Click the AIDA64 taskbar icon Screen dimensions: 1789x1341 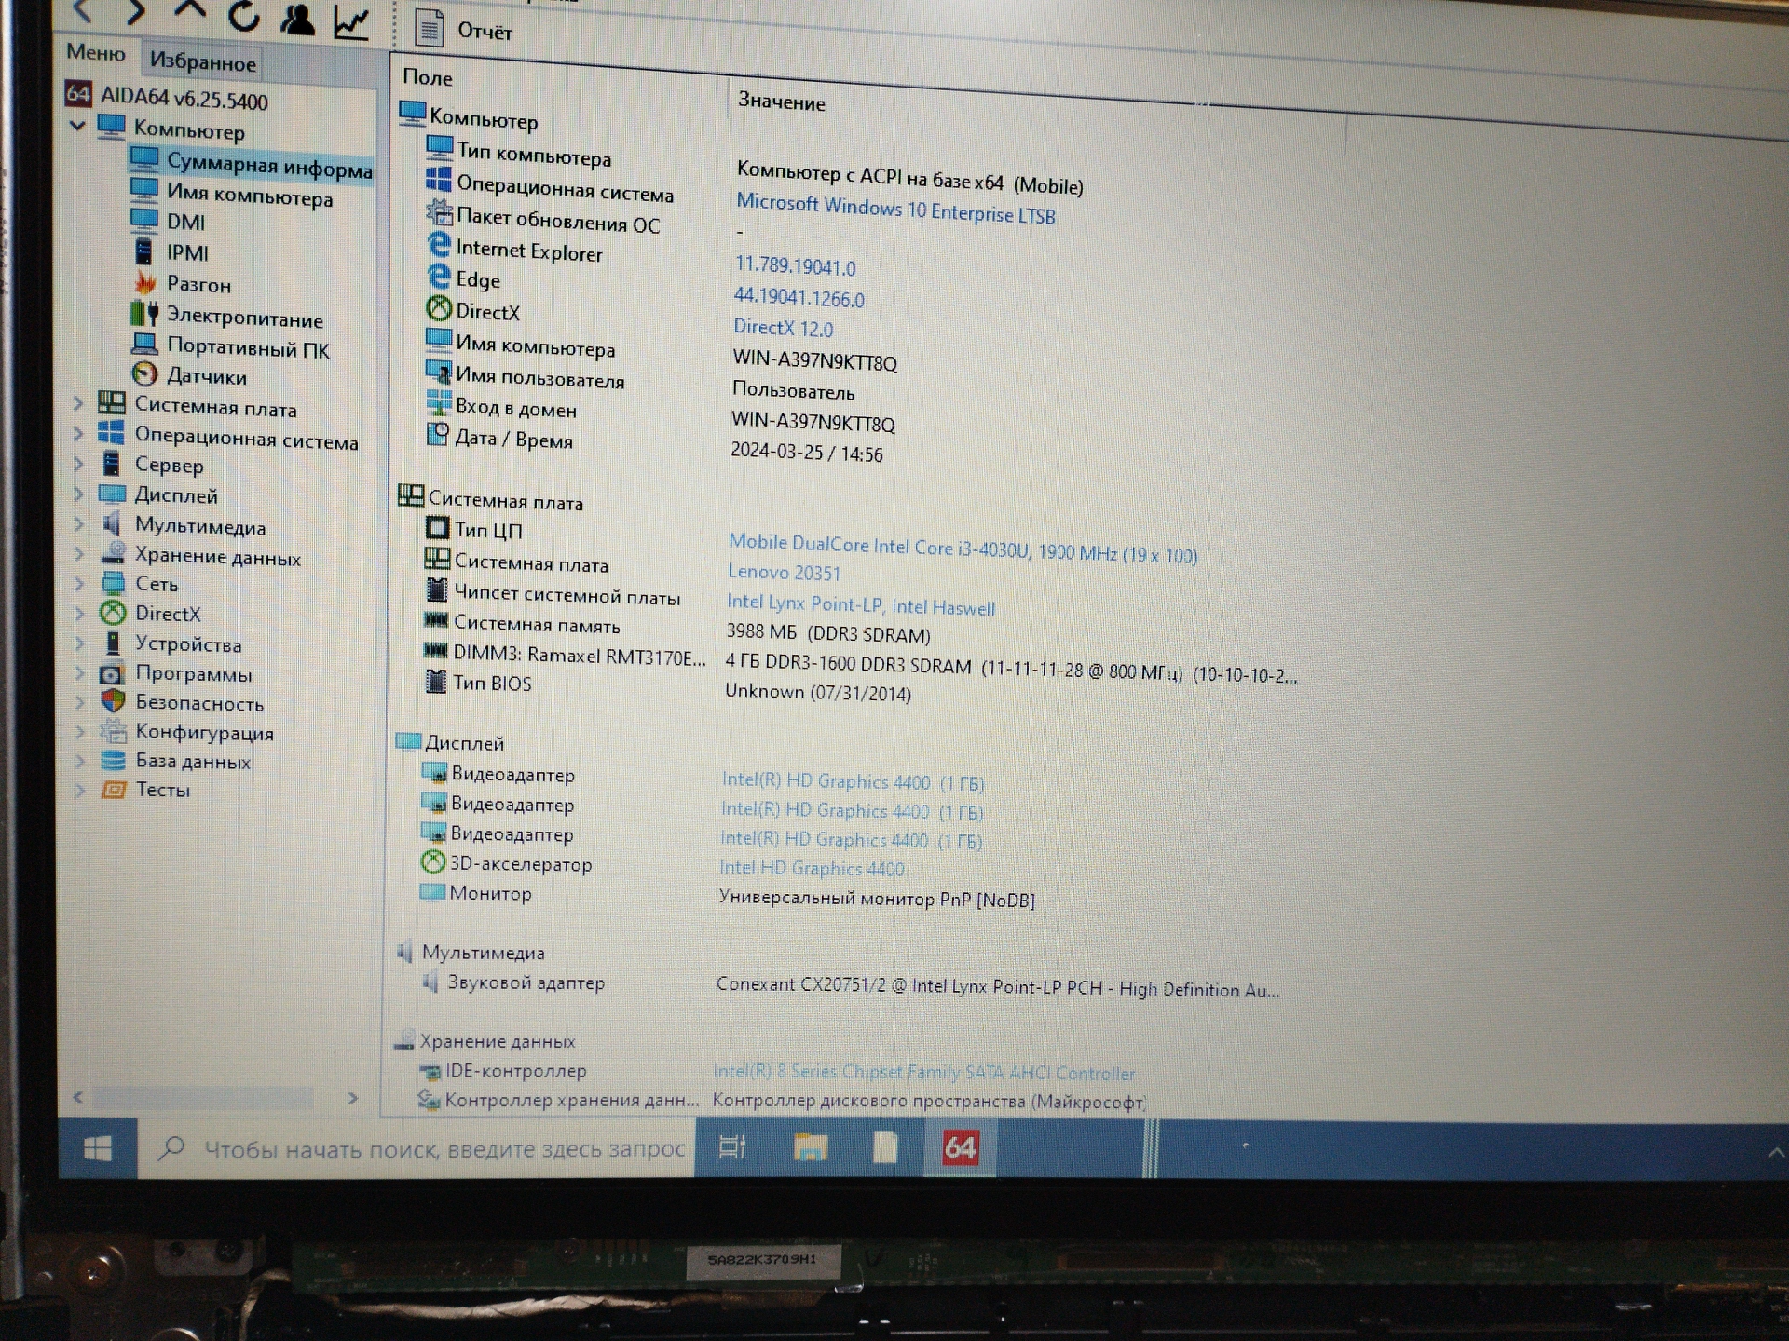(960, 1147)
